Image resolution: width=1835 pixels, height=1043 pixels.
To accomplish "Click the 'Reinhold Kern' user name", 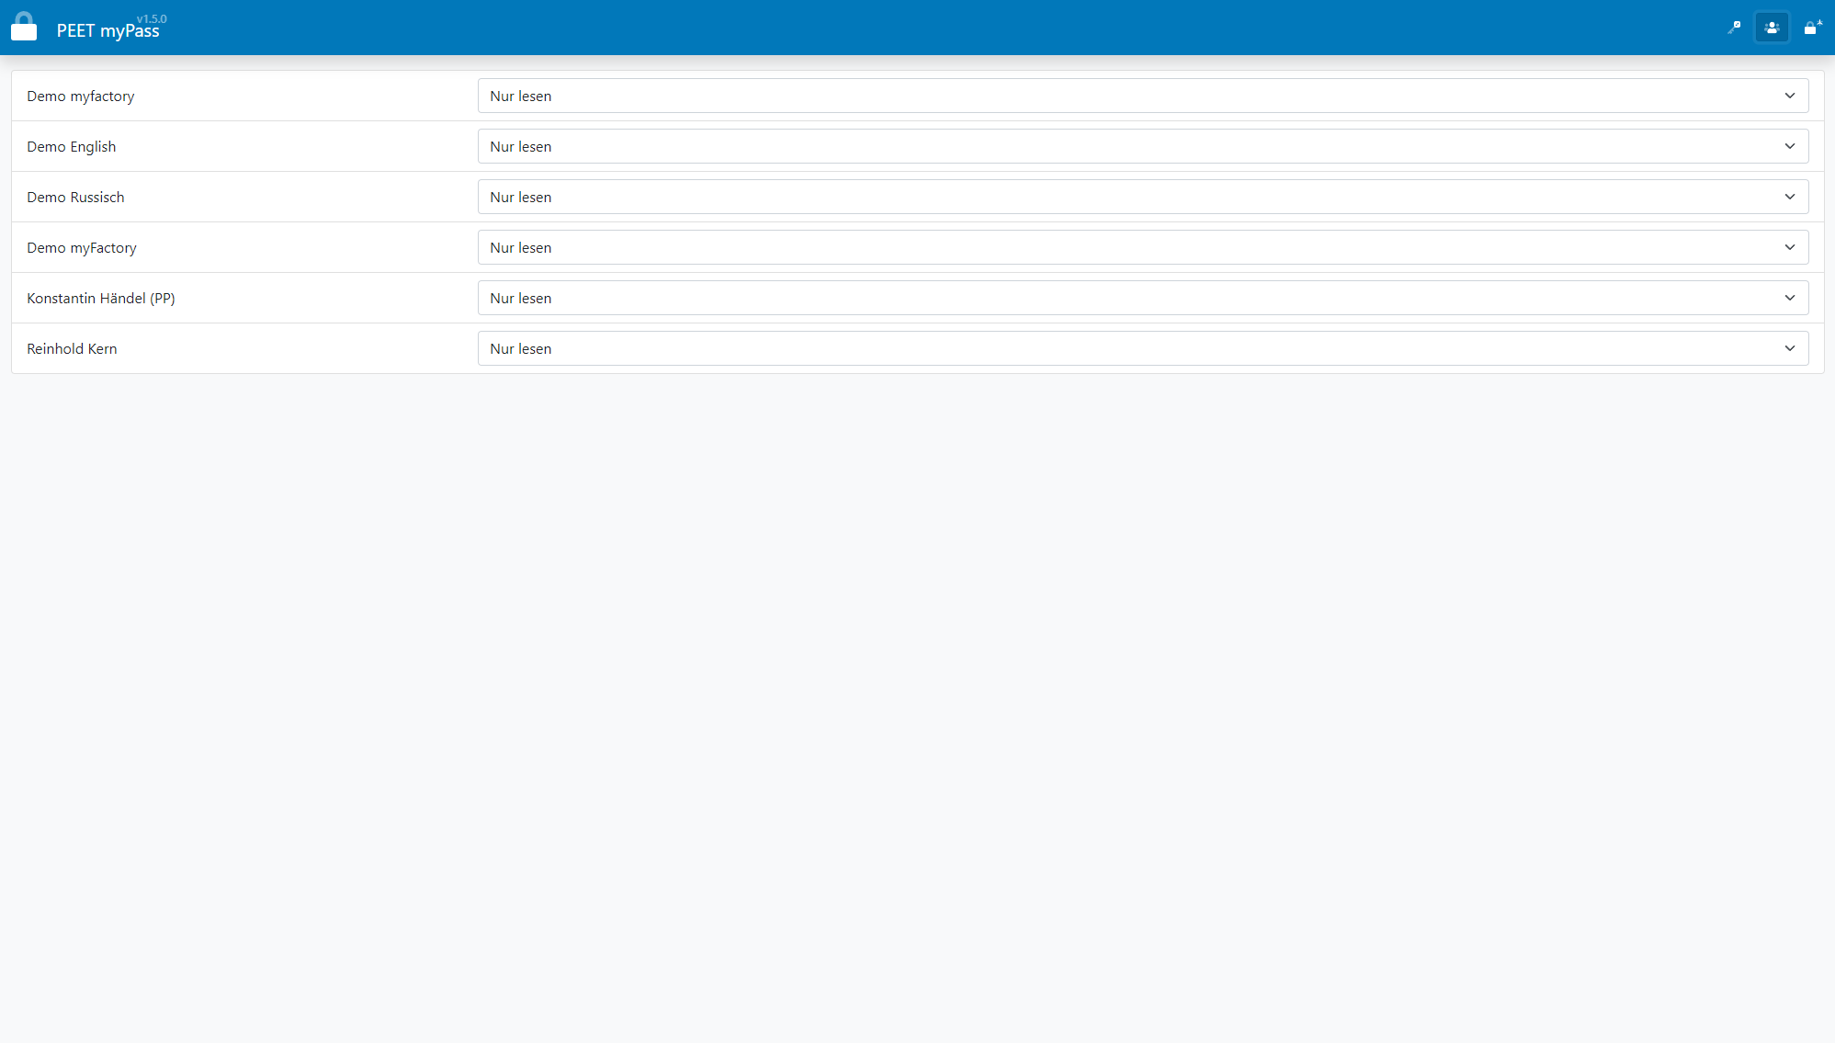I will point(72,348).
